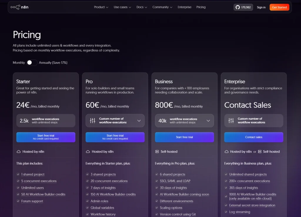This screenshot has height=217, width=301.
Task: Click the server icon beside Business Self-hosted
Action: (x=157, y=152)
